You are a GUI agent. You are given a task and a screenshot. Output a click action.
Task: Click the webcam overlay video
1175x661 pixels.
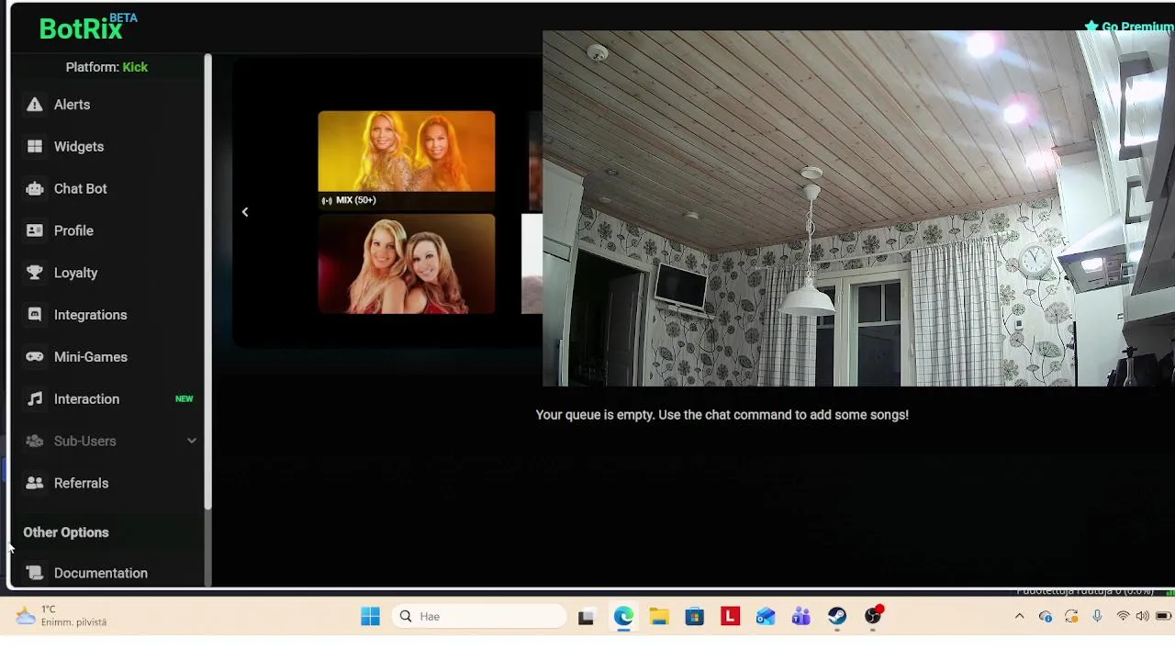pyautogui.click(x=858, y=208)
